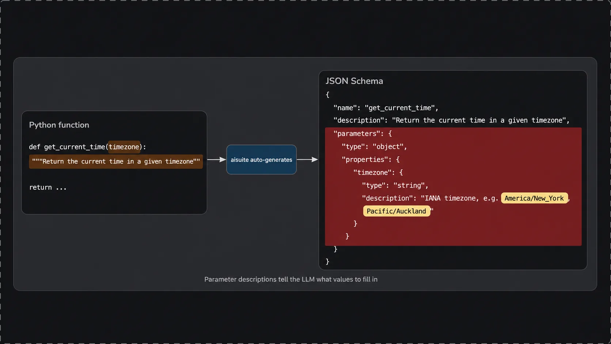The width and height of the screenshot is (611, 344).
Task: Select the Pacific/Auckland highlighted example
Action: coord(396,211)
